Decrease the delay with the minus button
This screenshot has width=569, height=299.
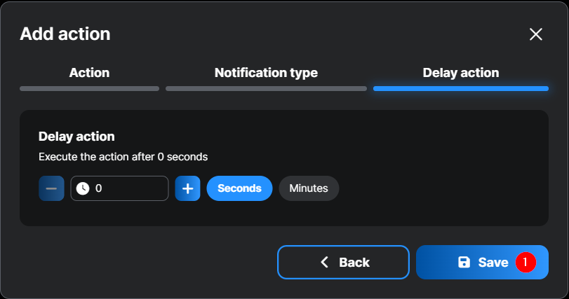point(51,188)
